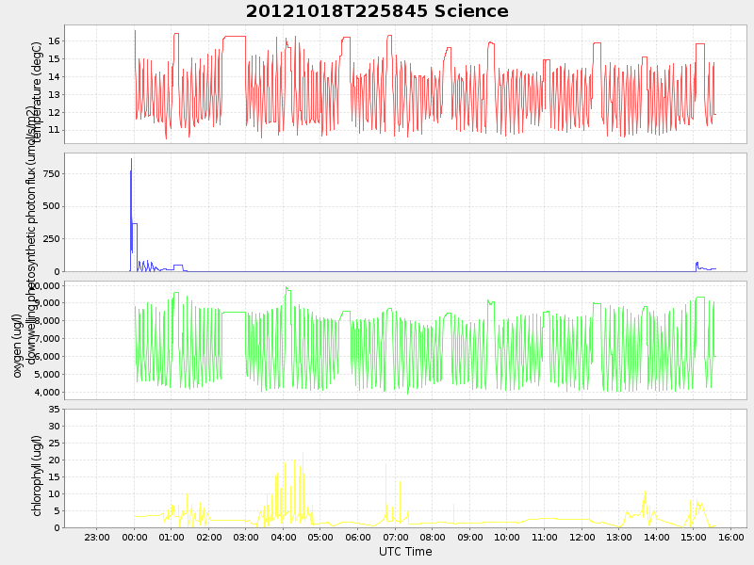Click the 13:00 time tick label

click(x=619, y=538)
